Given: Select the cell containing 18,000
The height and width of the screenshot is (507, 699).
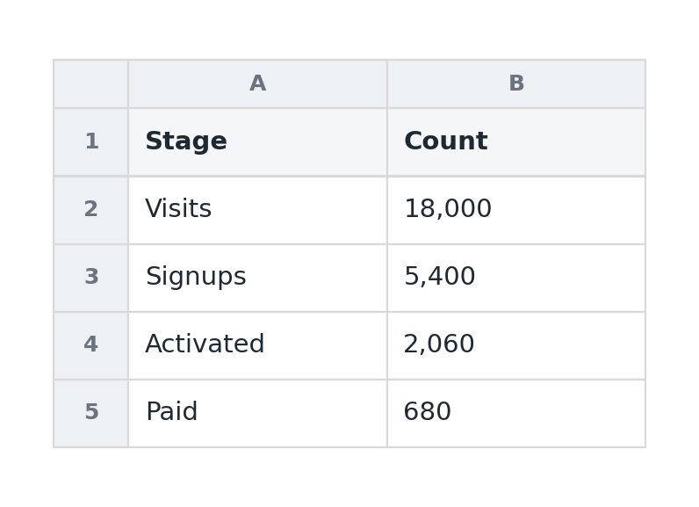Looking at the screenshot, I should point(516,211).
